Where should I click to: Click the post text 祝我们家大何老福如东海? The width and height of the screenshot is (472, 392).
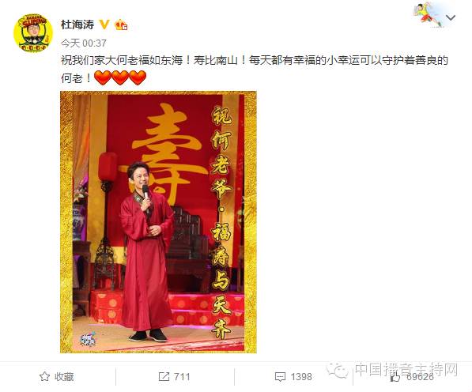(122, 61)
